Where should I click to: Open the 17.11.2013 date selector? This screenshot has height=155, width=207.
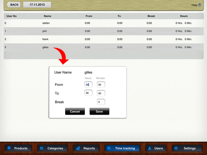point(37,5)
